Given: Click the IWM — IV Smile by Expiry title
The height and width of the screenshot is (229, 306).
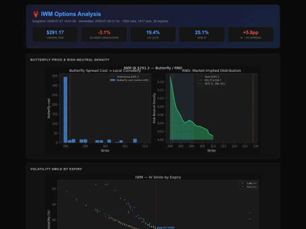Looking at the screenshot, I should [158, 178].
